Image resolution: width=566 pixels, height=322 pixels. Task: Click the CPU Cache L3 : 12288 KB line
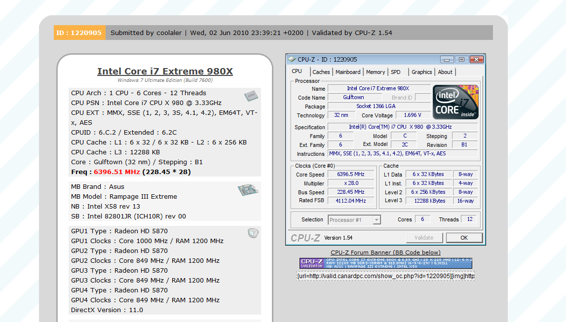pos(115,152)
